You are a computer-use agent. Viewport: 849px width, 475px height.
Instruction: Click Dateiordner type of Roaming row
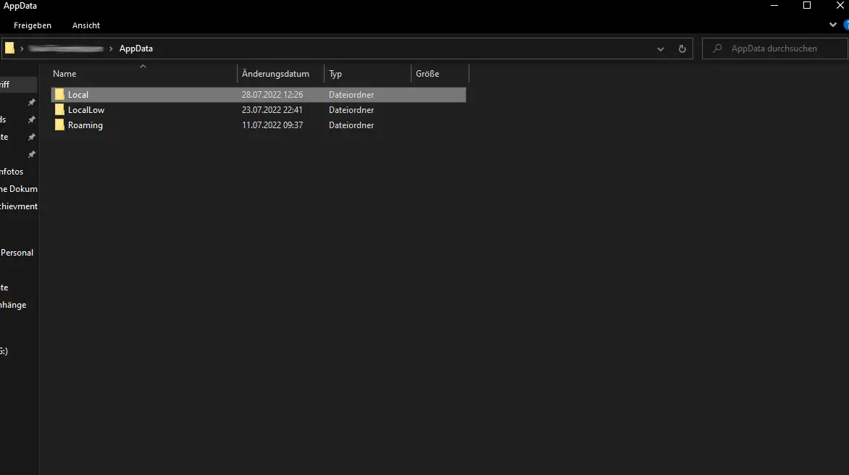351,125
